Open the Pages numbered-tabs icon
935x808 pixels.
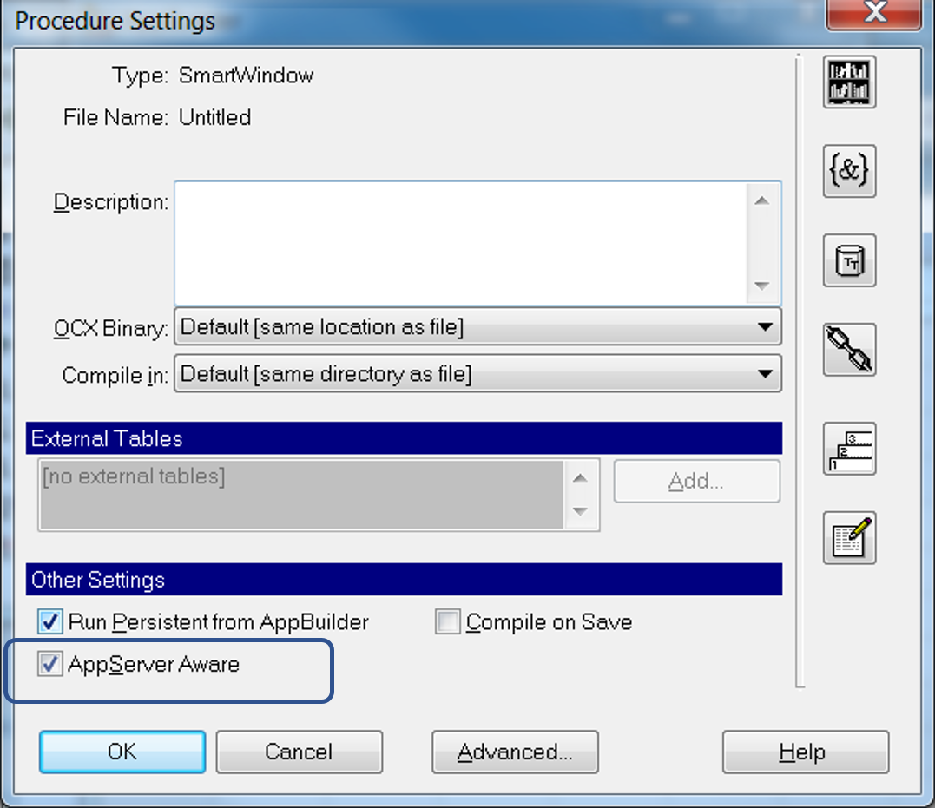point(849,449)
